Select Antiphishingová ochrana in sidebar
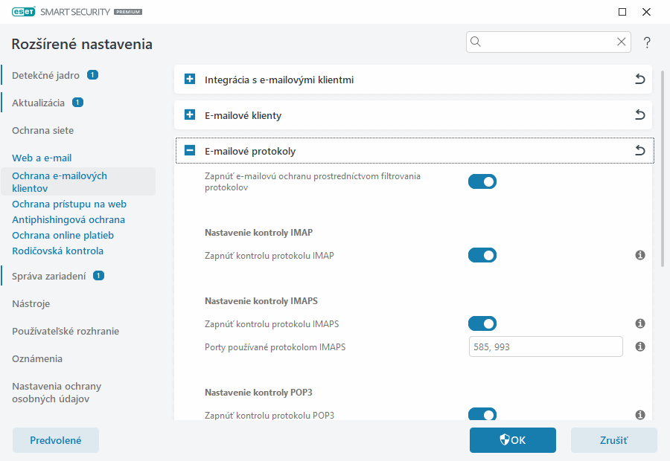Viewport: 670px width, 461px height. (68, 219)
